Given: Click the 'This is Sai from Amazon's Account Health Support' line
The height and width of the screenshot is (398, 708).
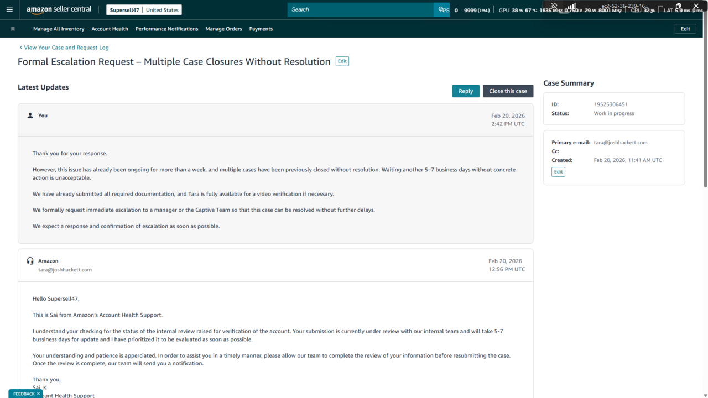Looking at the screenshot, I should [x=97, y=315].
